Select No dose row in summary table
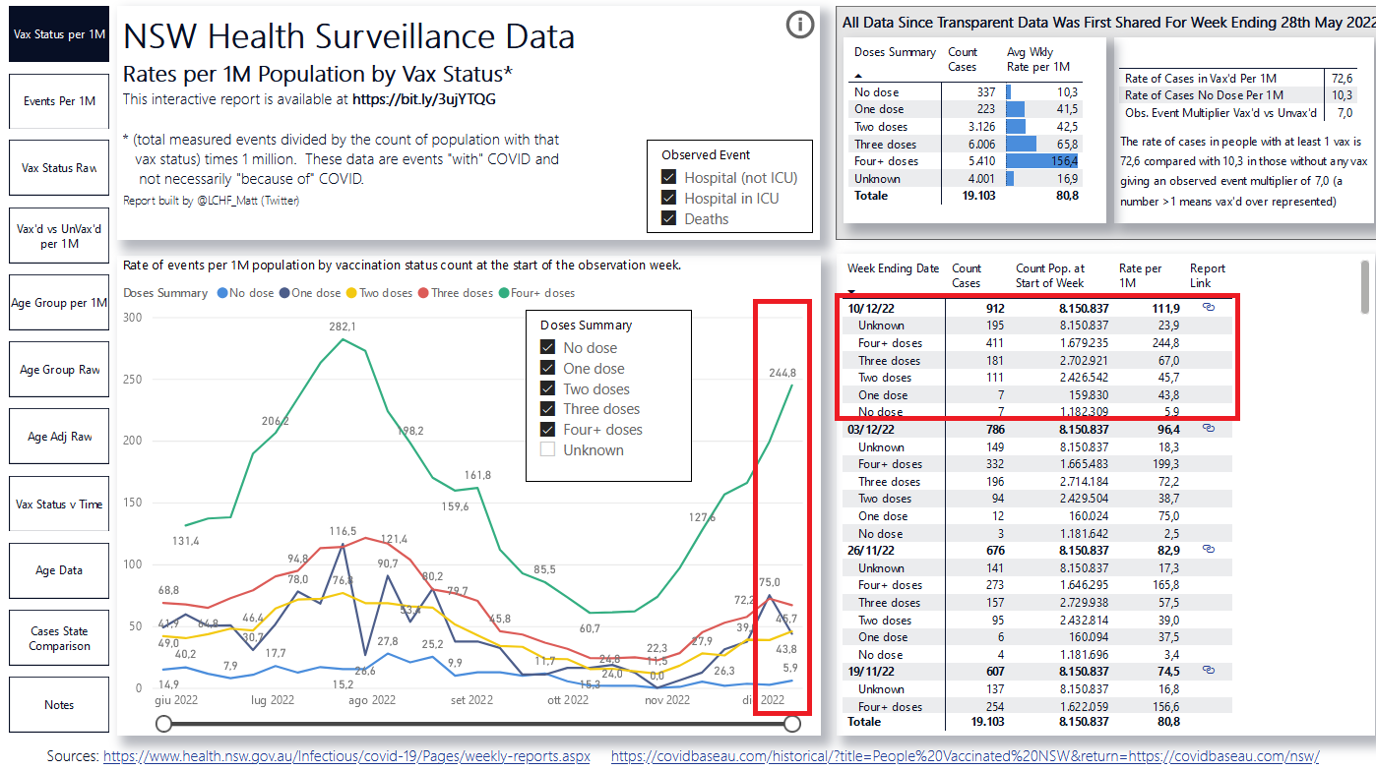This screenshot has width=1376, height=771. [x=967, y=91]
